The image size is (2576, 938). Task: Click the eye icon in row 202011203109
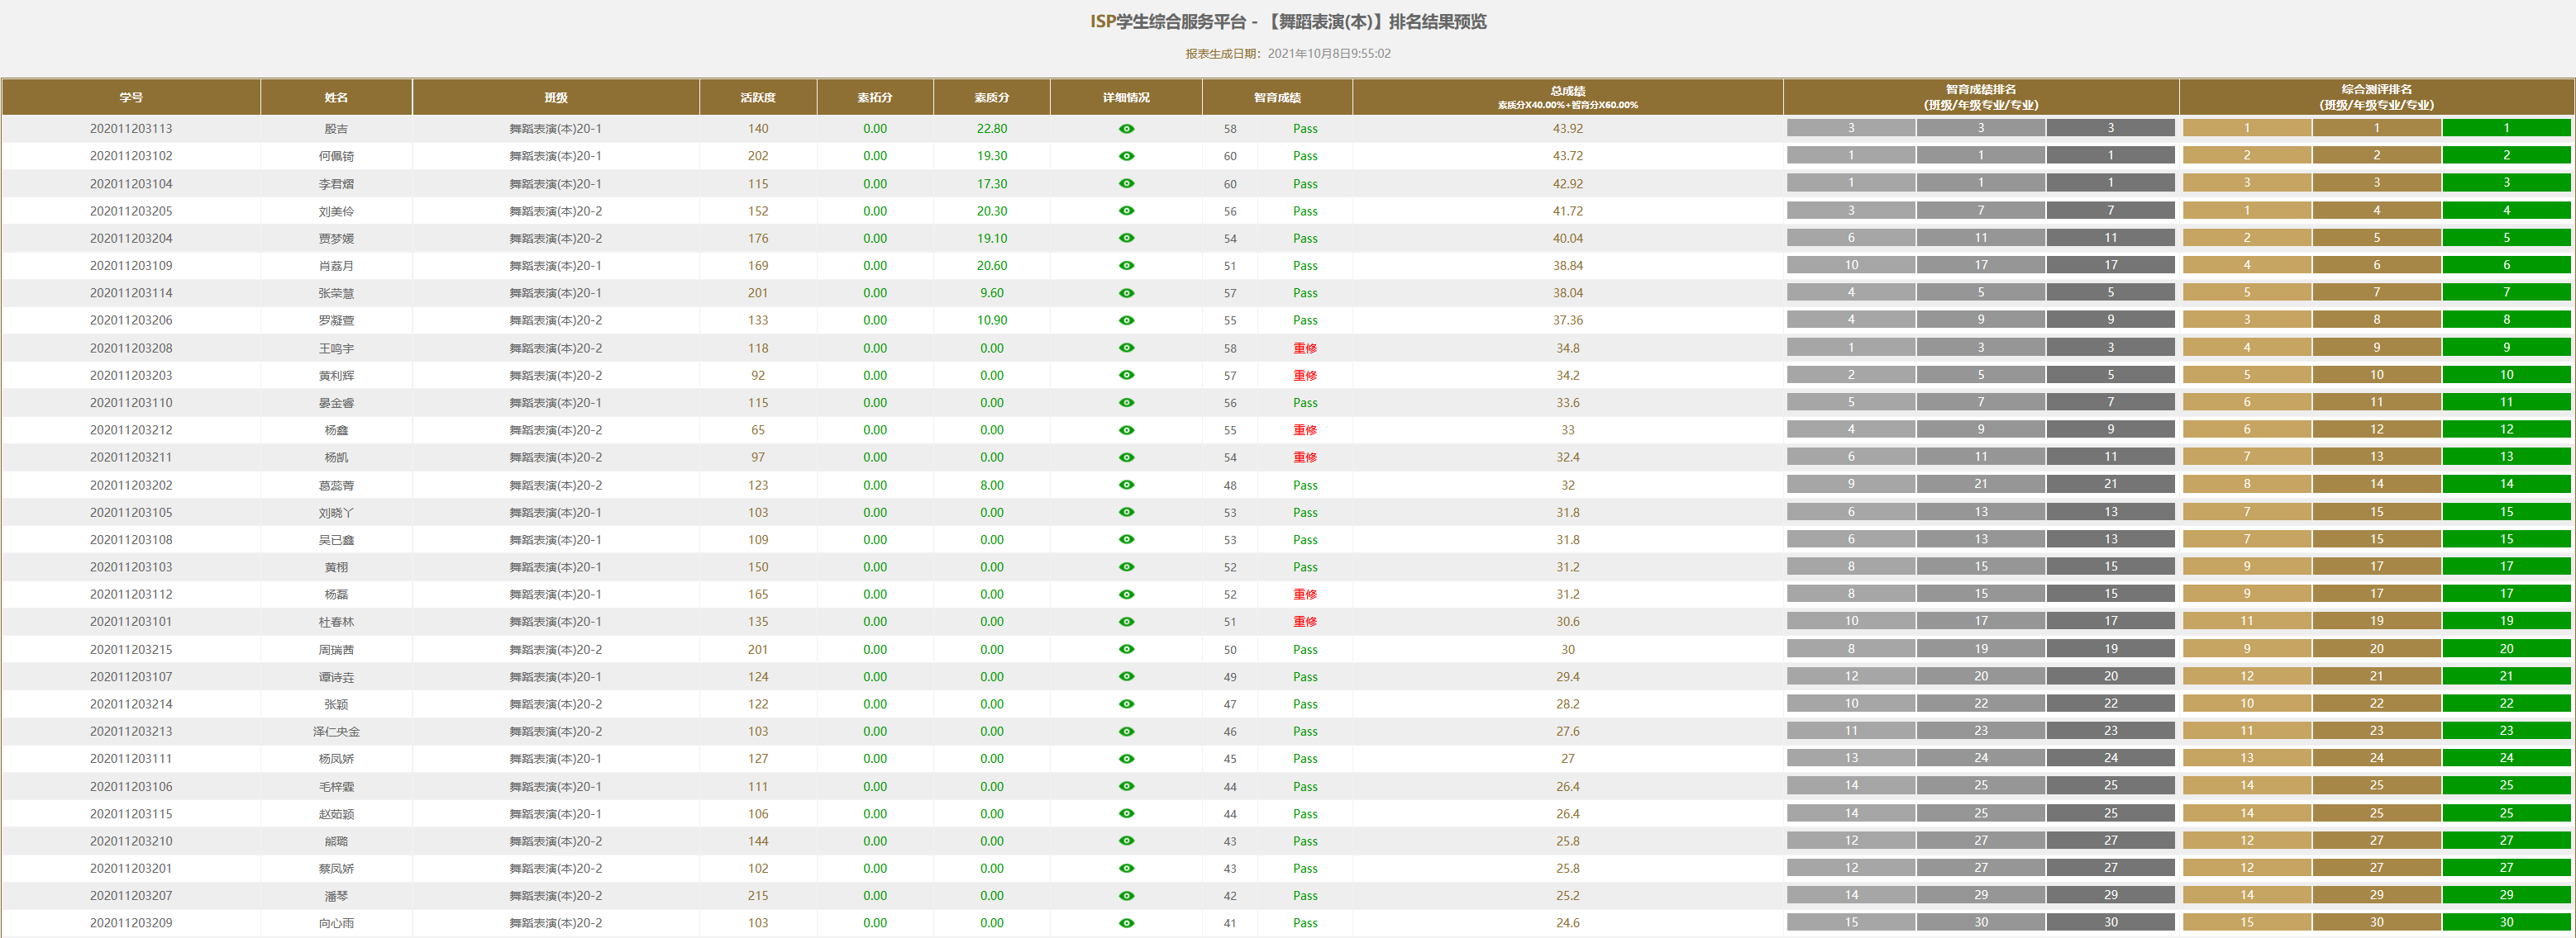tap(1126, 266)
